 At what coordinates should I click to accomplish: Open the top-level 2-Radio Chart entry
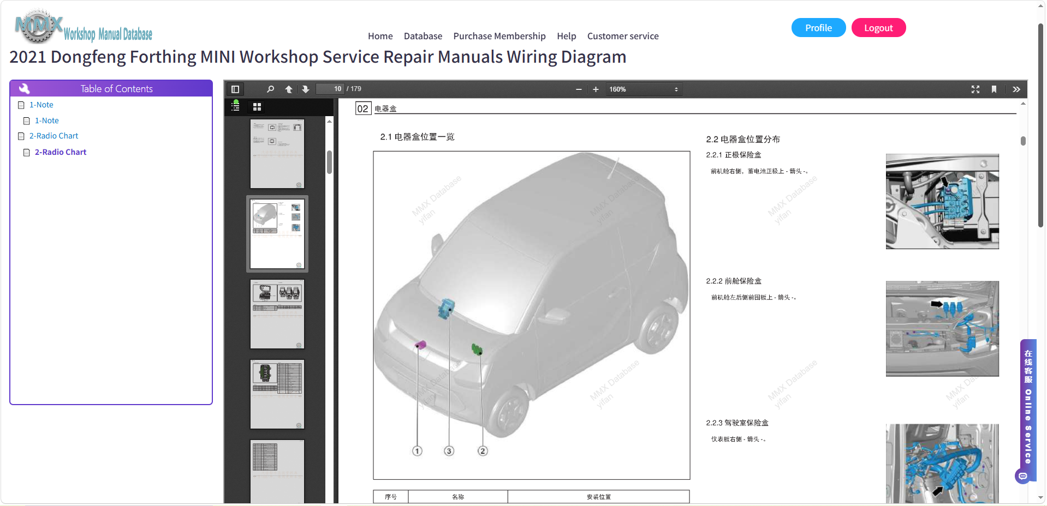pos(54,136)
